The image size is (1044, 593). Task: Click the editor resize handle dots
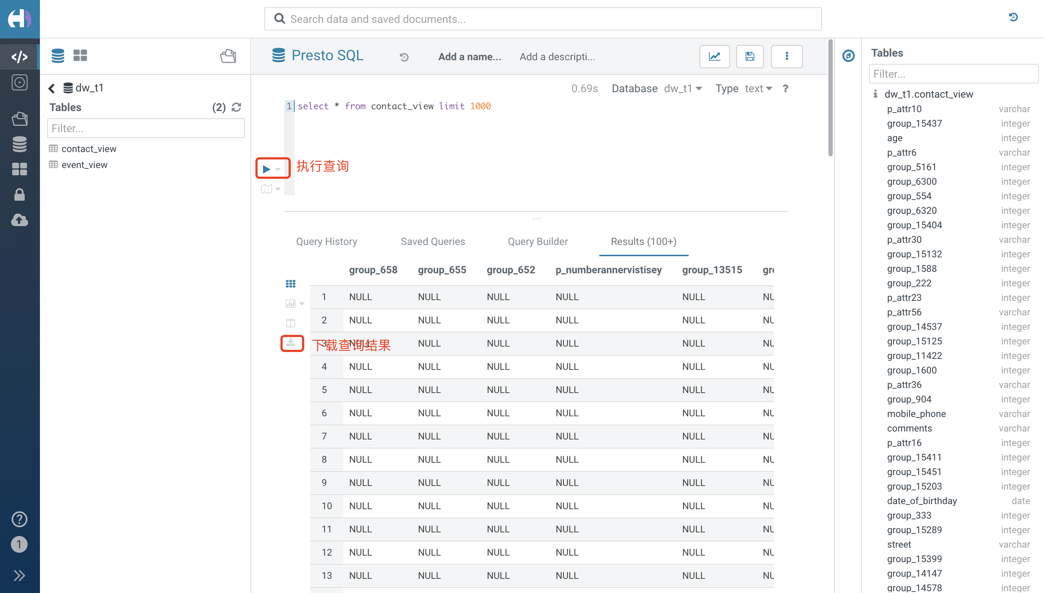coord(537,219)
